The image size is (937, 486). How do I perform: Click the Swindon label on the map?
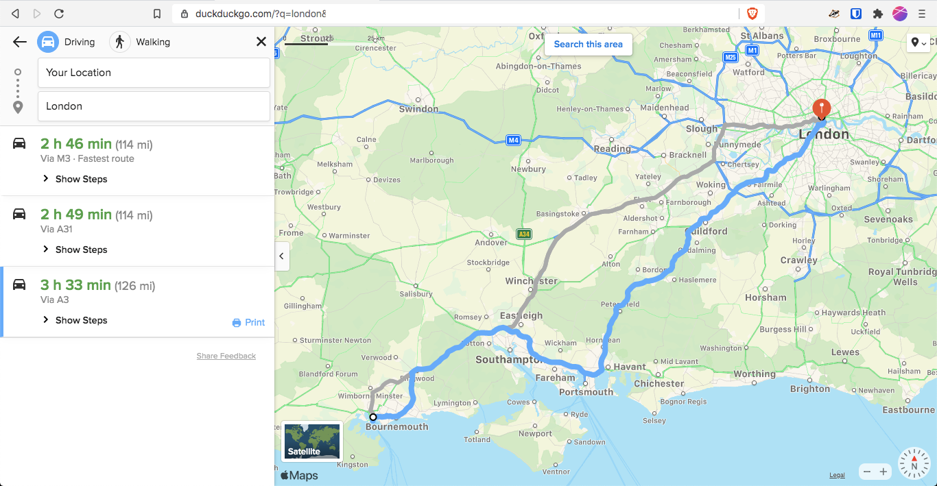click(418, 109)
